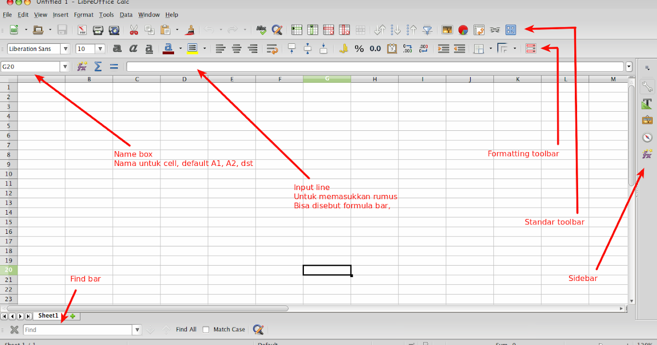Viewport: 657px width, 345px height.
Task: Open the font size dropdown
Action: (100, 49)
